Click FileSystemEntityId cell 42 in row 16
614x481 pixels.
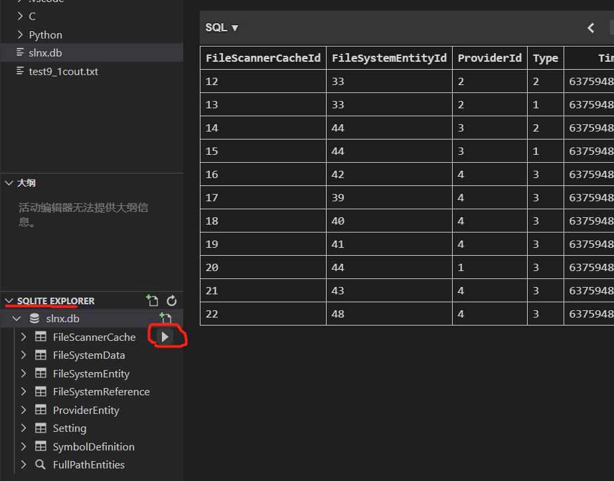[389, 174]
